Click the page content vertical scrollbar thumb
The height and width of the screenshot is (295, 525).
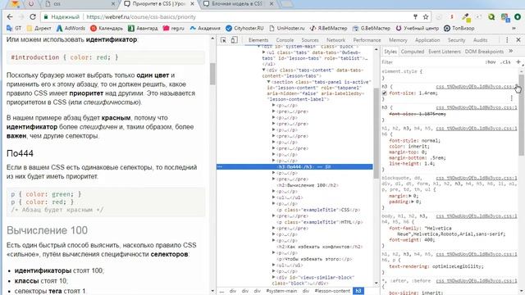point(212,74)
